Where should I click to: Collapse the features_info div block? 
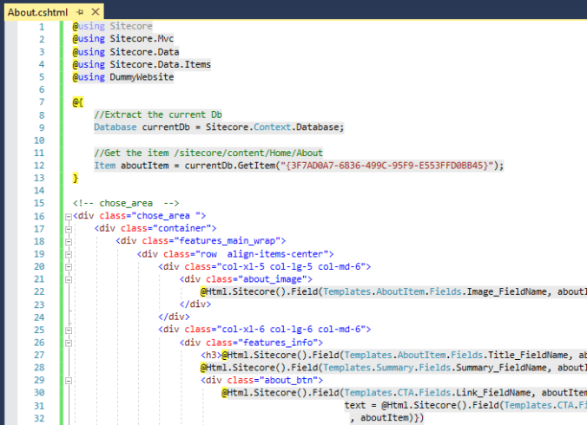click(67, 342)
